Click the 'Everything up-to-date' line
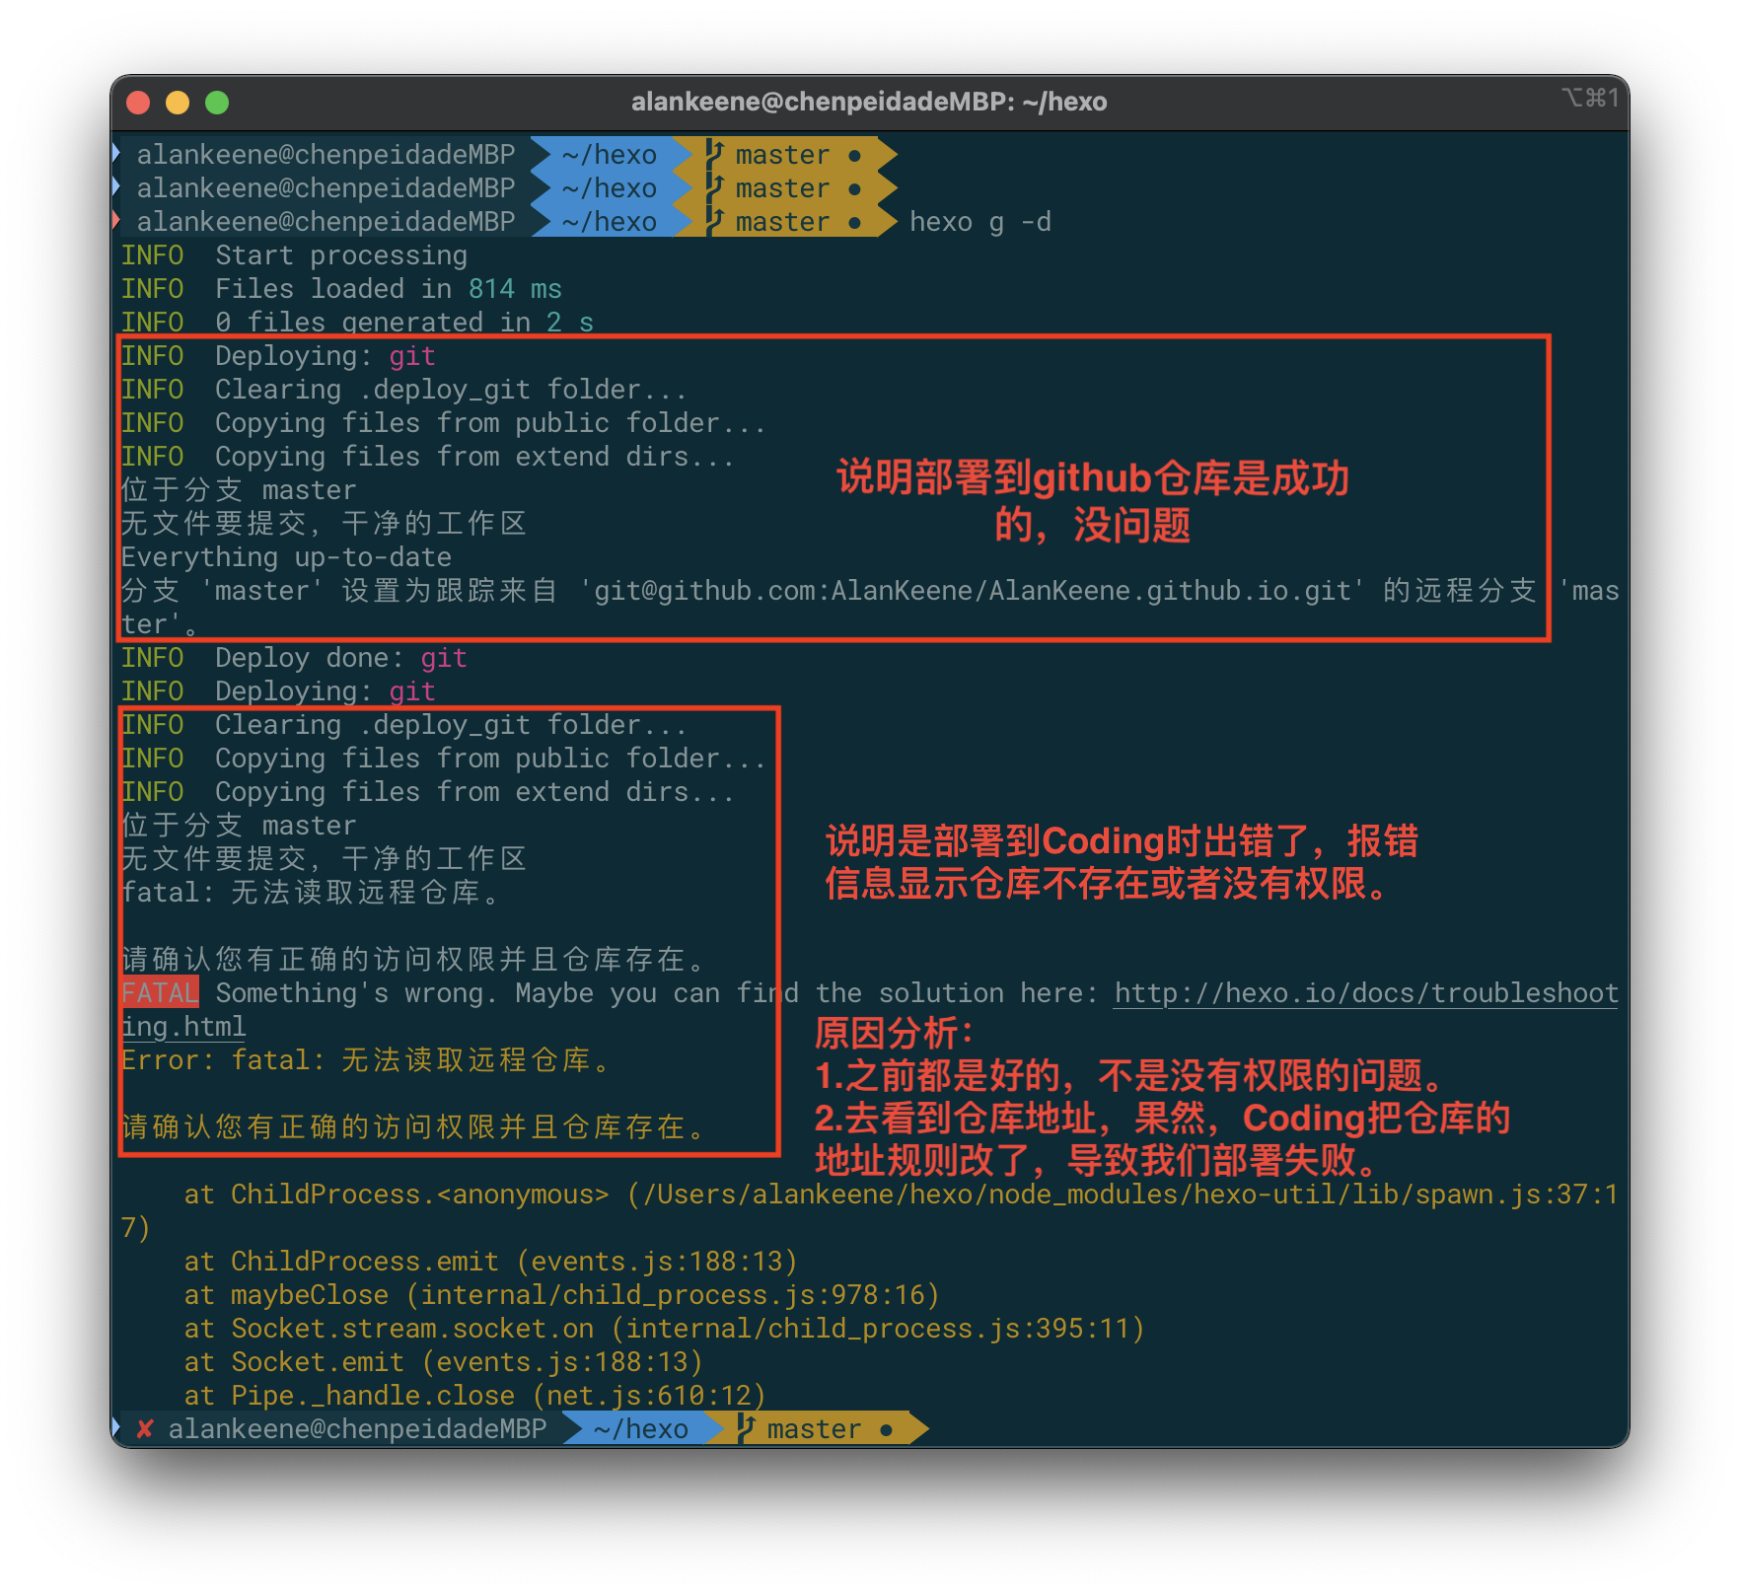The width and height of the screenshot is (1740, 1594). tap(286, 557)
